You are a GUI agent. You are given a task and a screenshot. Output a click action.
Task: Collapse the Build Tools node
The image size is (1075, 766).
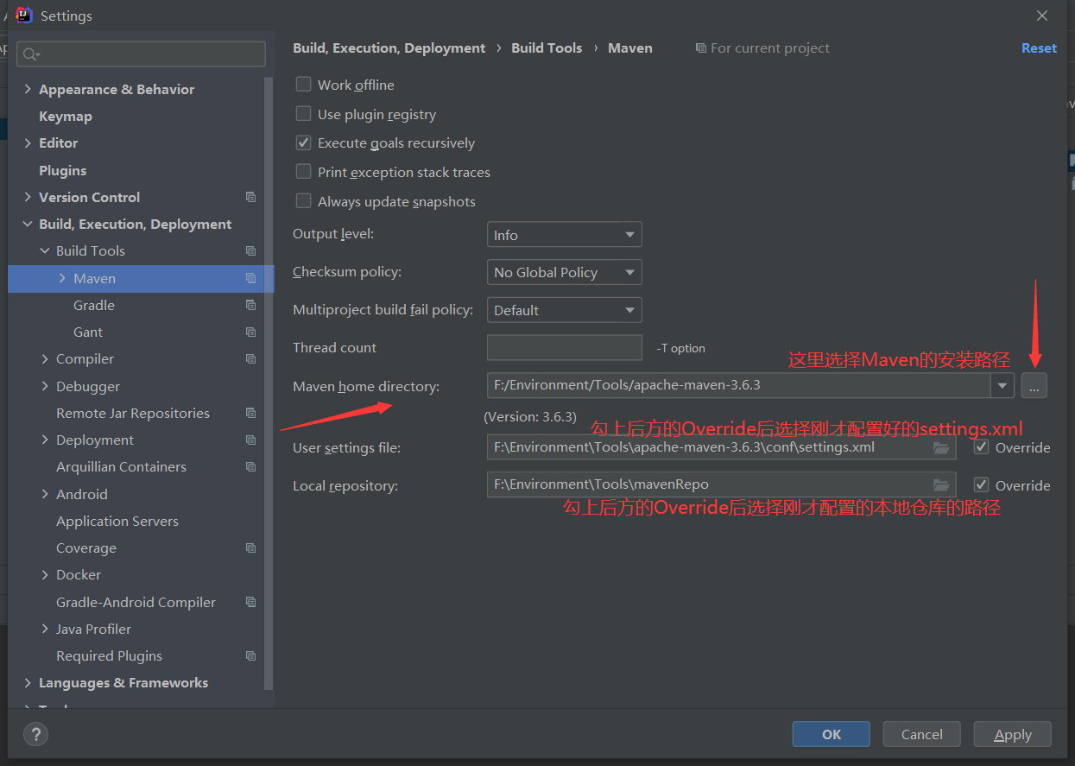(x=45, y=250)
